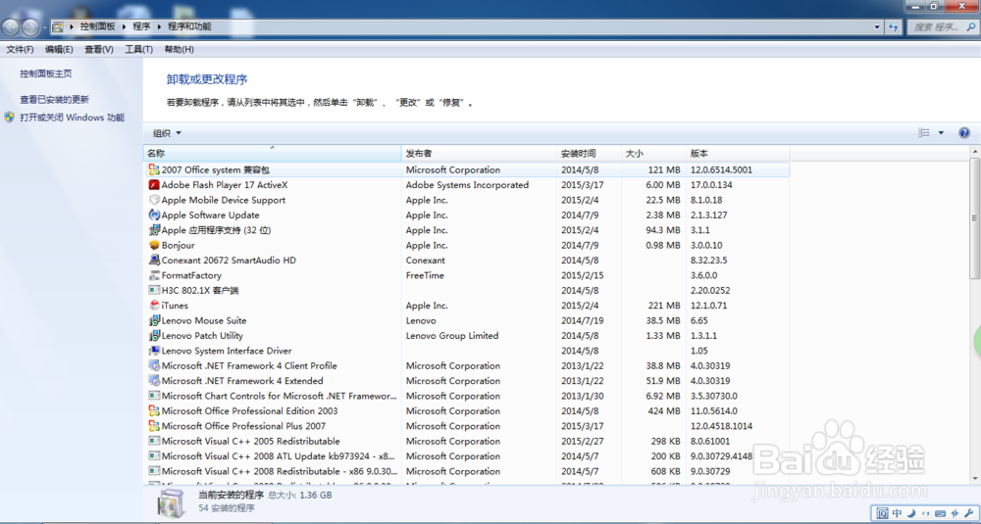Click the 2007 Office system 兼容包 icon
The width and height of the screenshot is (981, 524).
pyautogui.click(x=154, y=169)
